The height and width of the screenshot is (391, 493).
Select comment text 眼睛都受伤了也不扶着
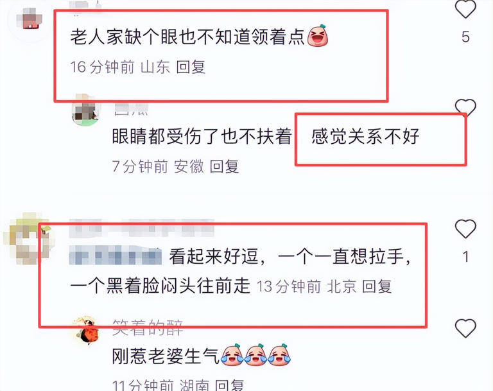point(202,137)
